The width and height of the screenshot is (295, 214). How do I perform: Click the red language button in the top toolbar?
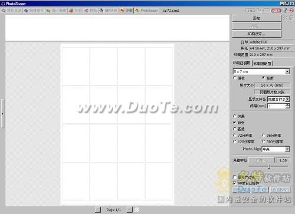click(276, 11)
